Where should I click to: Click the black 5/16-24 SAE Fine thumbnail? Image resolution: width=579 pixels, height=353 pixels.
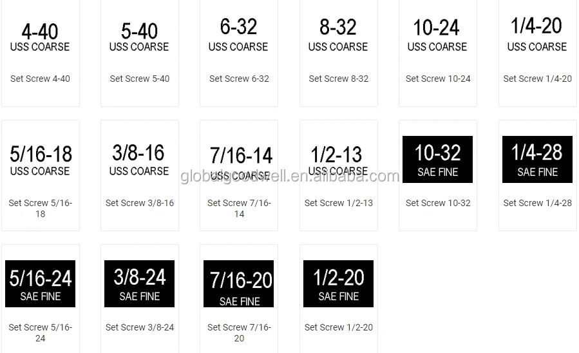point(41,283)
